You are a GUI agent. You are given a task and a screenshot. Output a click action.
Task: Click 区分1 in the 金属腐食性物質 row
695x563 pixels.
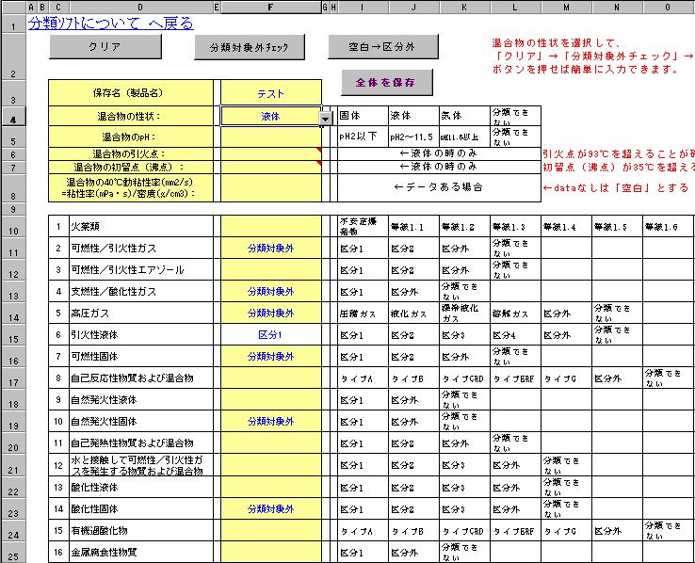click(x=363, y=553)
